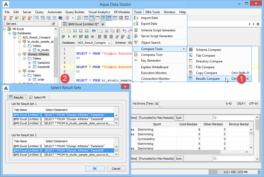Screen dimensions: 264x177
Task: Click the Cut scissors icon
Action: [107, 31]
